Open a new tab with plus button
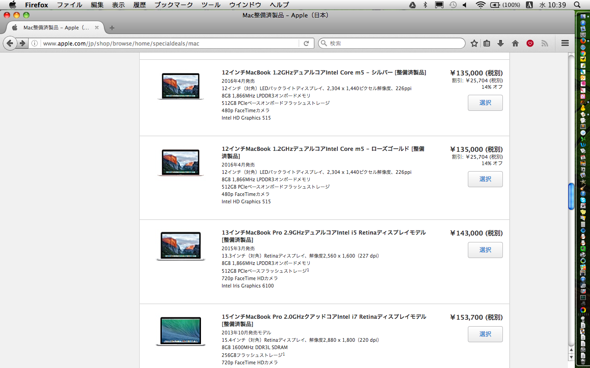The image size is (590, 368). (x=112, y=28)
